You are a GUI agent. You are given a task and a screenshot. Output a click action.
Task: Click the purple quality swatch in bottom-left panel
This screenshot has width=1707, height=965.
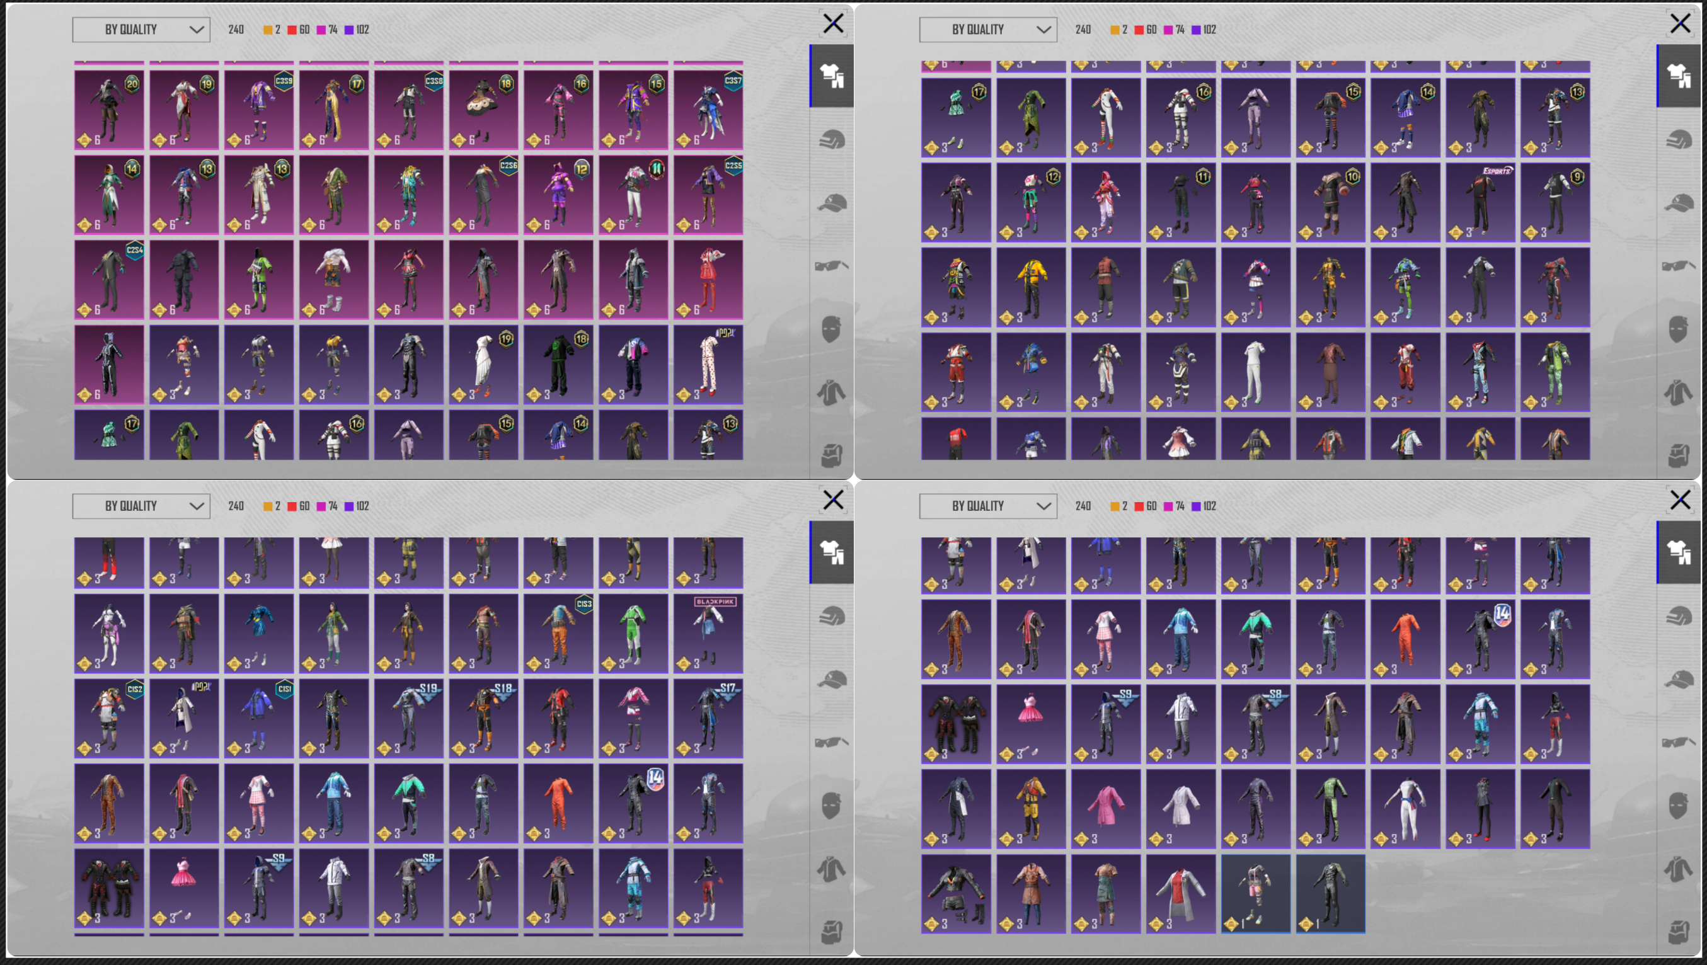pos(348,506)
